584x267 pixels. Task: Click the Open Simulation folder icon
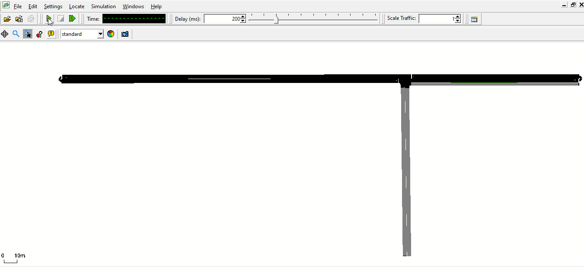(7, 19)
